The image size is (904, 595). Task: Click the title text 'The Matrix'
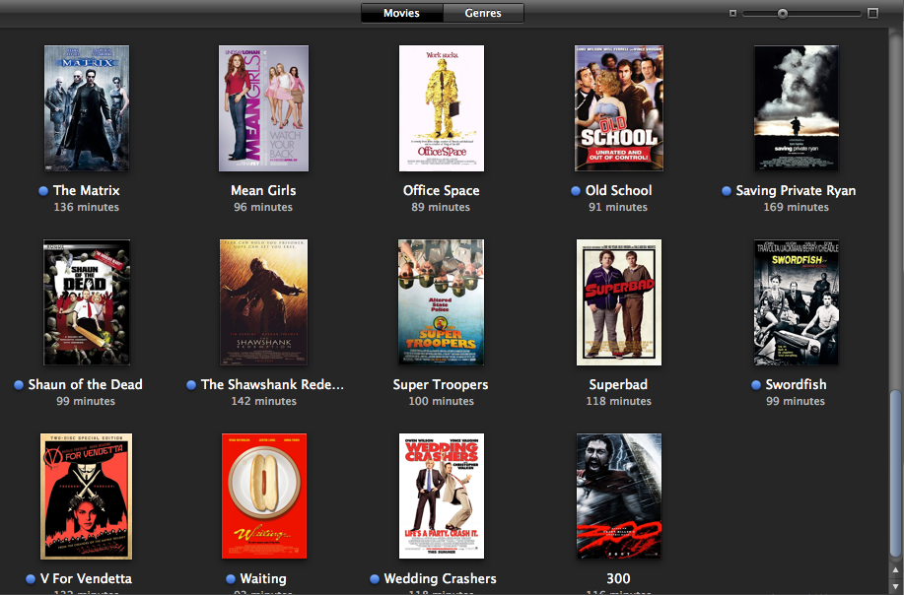(x=87, y=191)
